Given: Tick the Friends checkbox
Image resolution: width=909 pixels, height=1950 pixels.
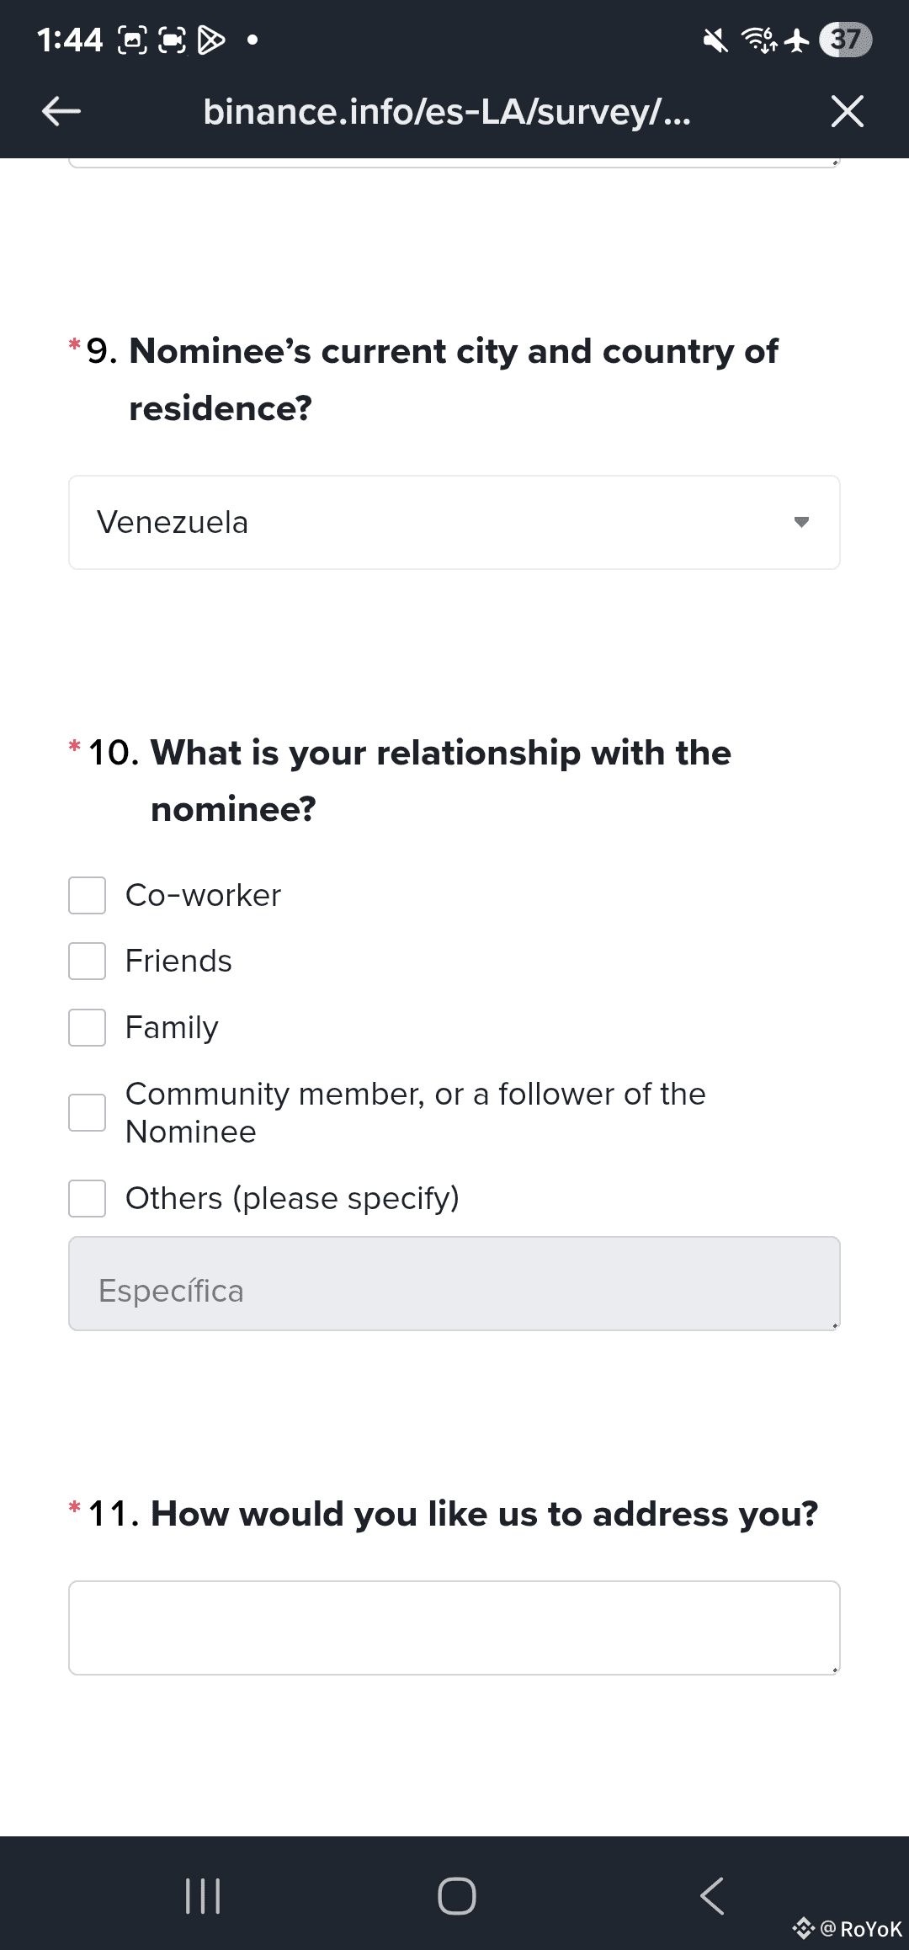Looking at the screenshot, I should pyautogui.click(x=88, y=961).
